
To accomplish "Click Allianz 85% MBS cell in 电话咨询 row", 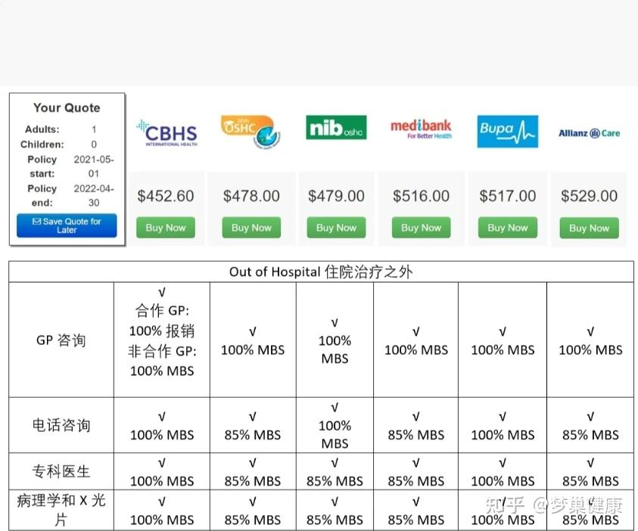I will pos(590,426).
